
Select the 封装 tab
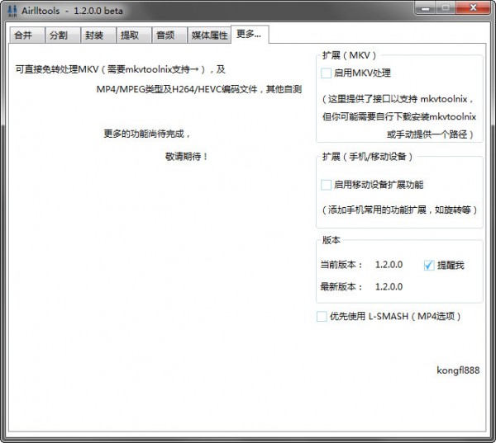coord(94,35)
